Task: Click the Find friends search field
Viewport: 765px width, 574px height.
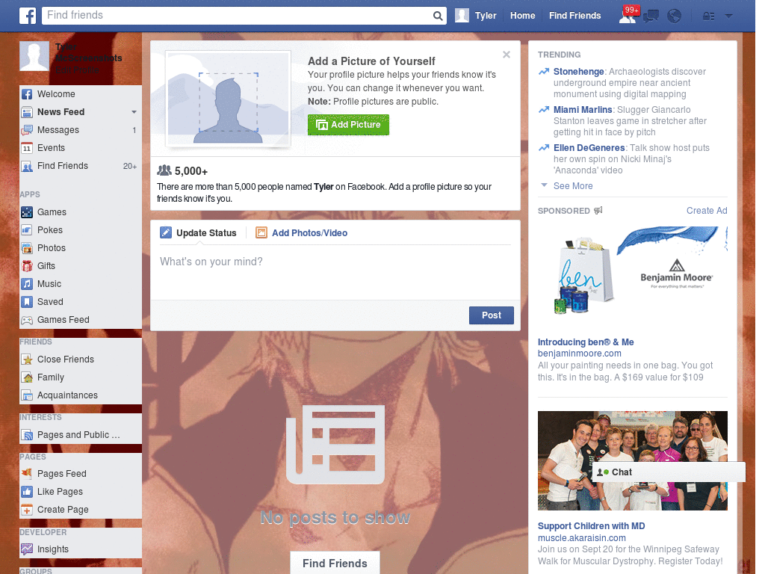Action: pyautogui.click(x=238, y=16)
